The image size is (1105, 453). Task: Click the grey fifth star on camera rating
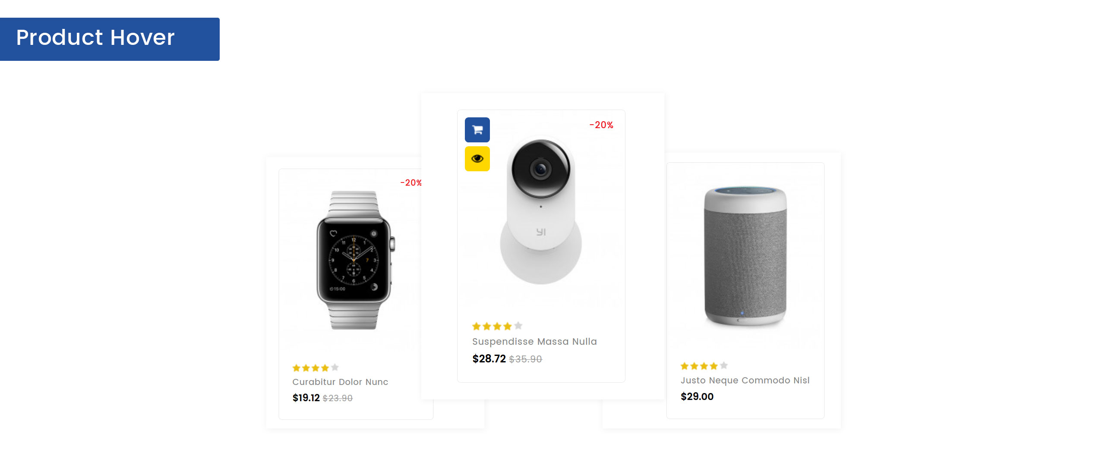pyautogui.click(x=518, y=326)
